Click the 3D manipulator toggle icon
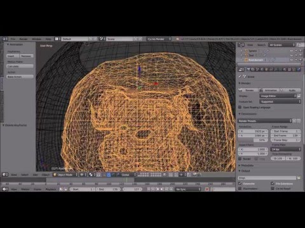Image resolution: width=305 pixels, height=228 pixels. point(109,175)
